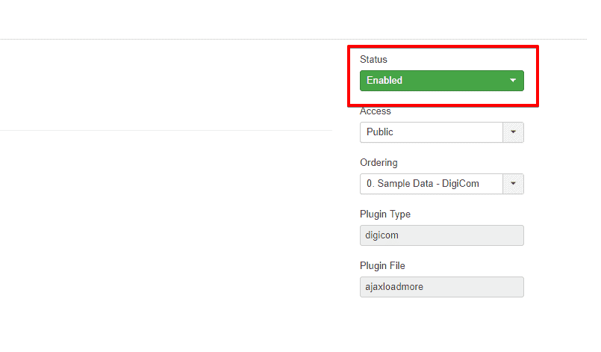Click the Plugin Type label
This screenshot has height=352, width=601.
tap(385, 214)
